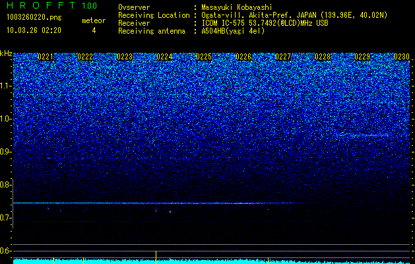This screenshot has height=264, width=415.
Task: Click the cyan meteor echo right of the red echo
Action: point(170,212)
